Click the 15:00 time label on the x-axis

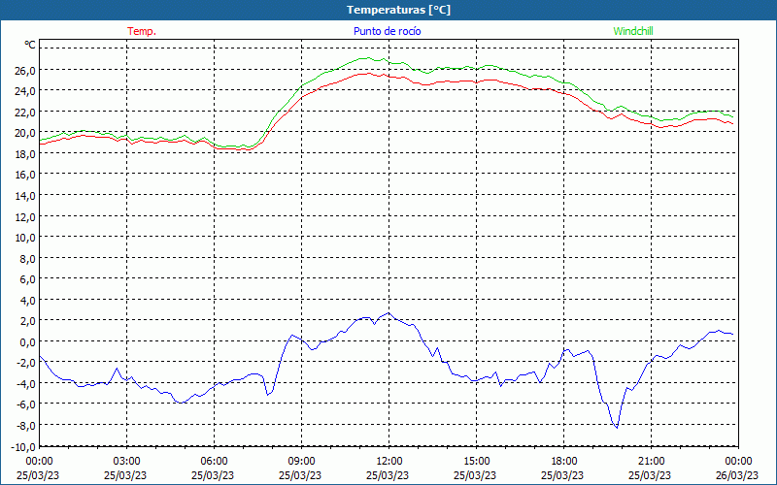(x=476, y=462)
